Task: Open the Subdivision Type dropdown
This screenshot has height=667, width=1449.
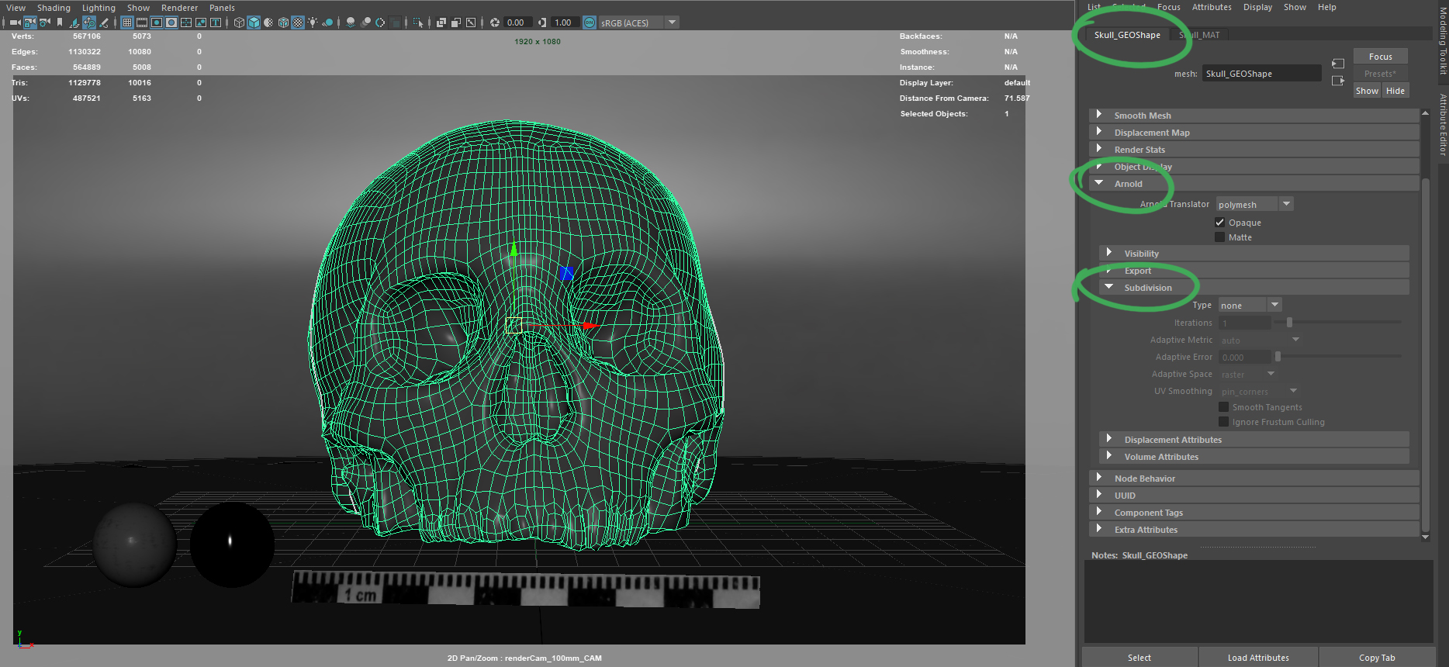Action: [x=1249, y=306]
